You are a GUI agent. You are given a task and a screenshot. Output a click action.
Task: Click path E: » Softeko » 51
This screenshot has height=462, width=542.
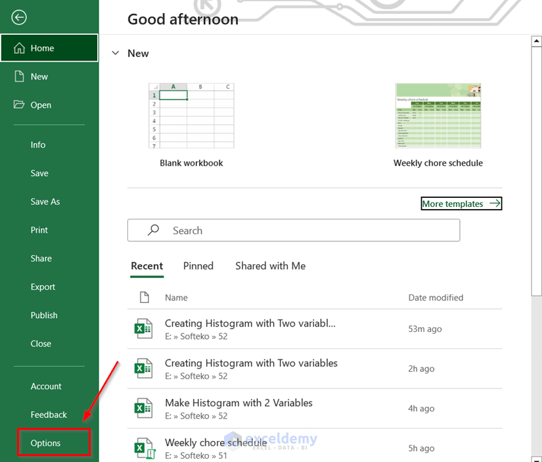coord(196,455)
